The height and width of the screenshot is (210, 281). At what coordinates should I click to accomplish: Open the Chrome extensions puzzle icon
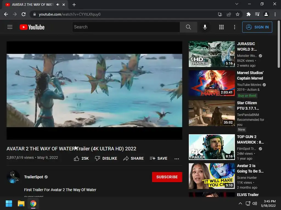(248, 14)
